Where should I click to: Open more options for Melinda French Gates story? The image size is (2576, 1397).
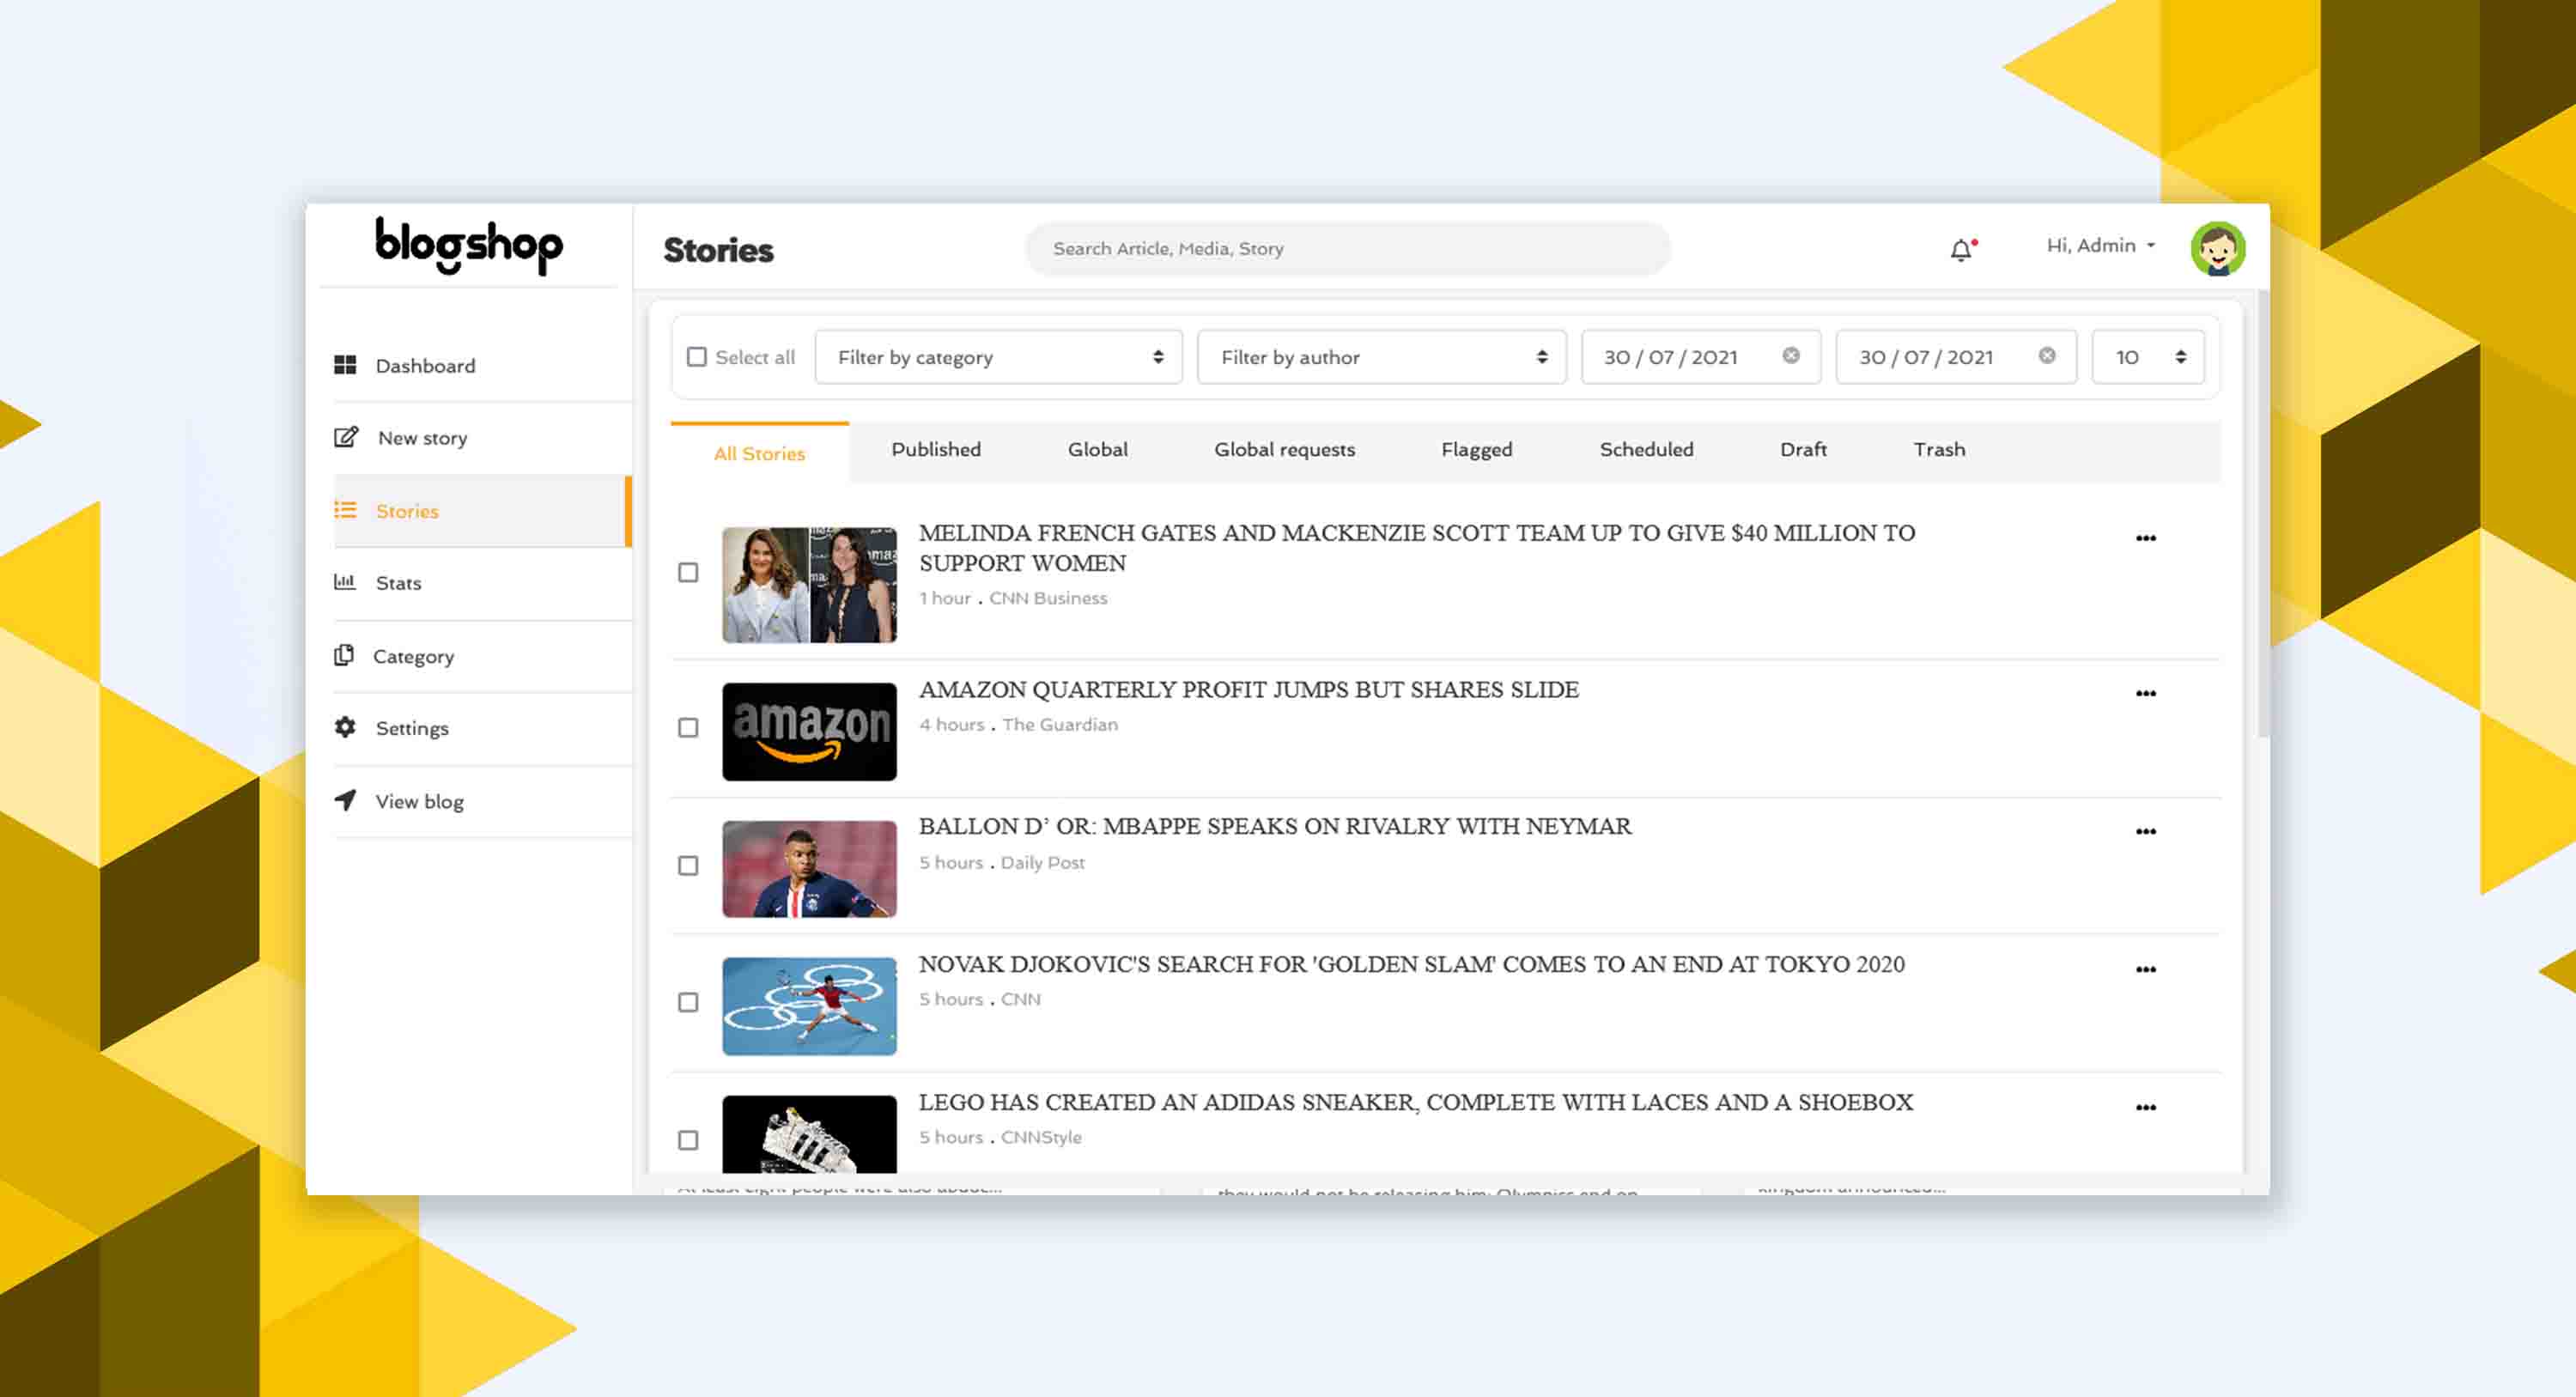[2146, 538]
